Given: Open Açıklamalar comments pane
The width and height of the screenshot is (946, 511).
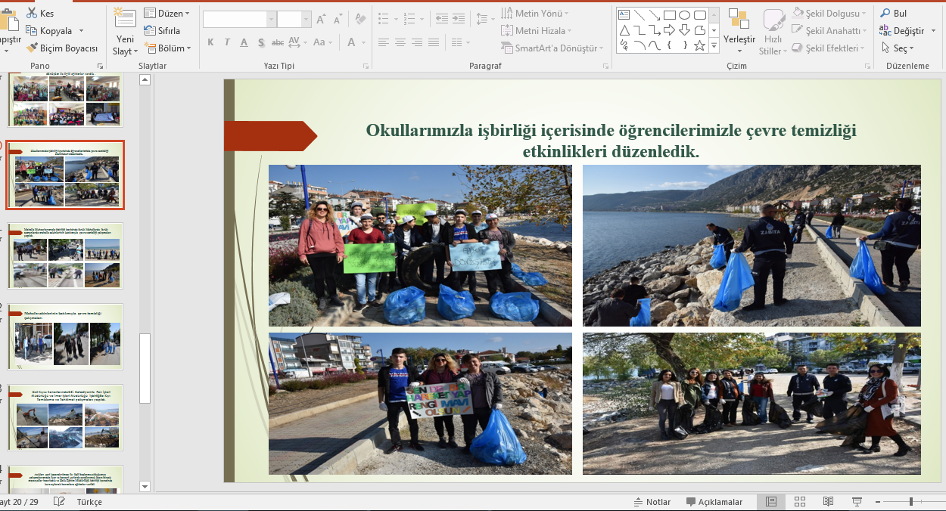Looking at the screenshot, I should 714,502.
